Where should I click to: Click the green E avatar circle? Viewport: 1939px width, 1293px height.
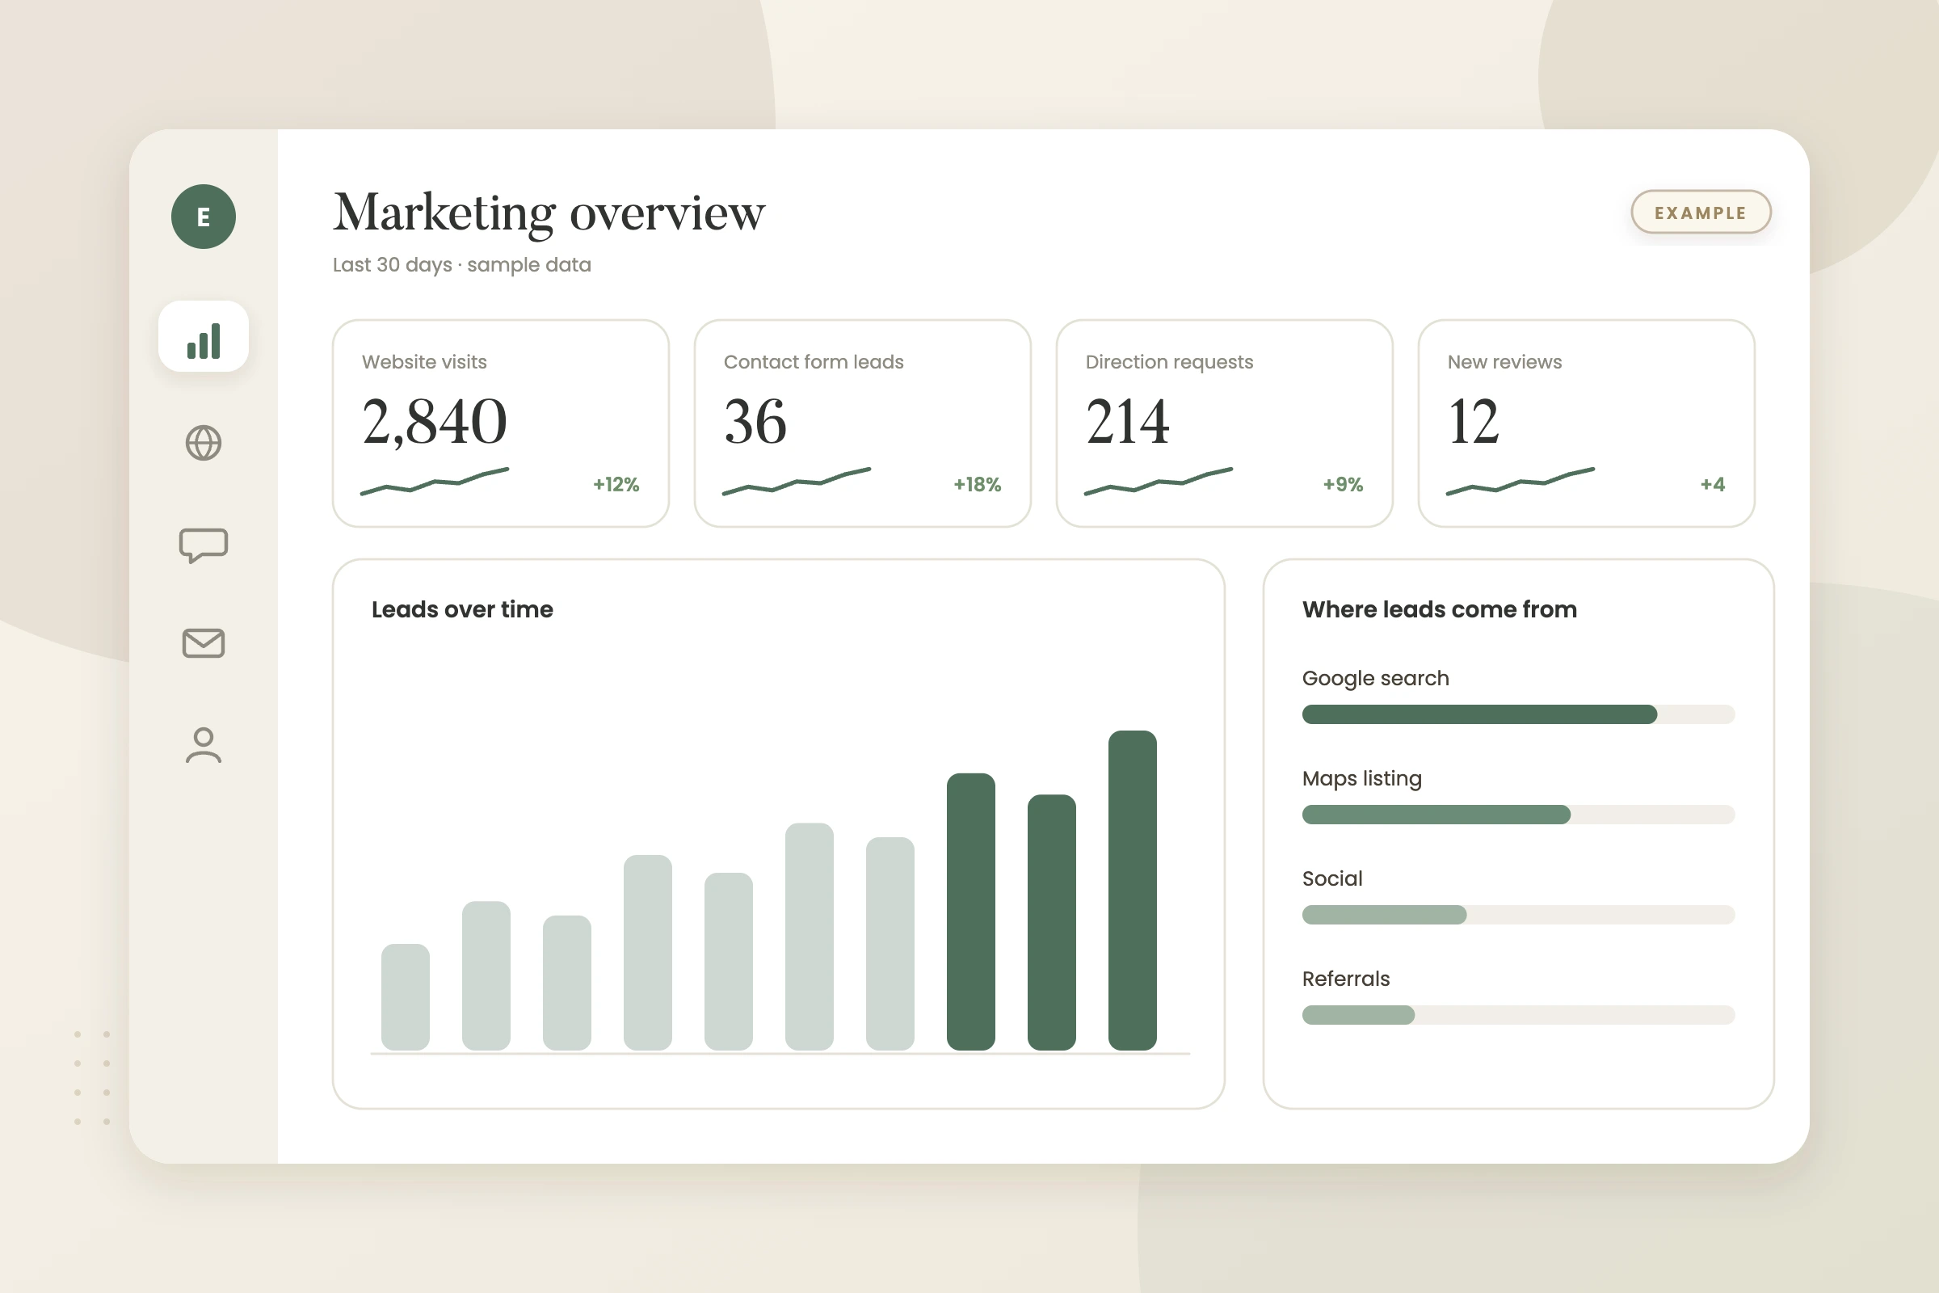point(204,217)
